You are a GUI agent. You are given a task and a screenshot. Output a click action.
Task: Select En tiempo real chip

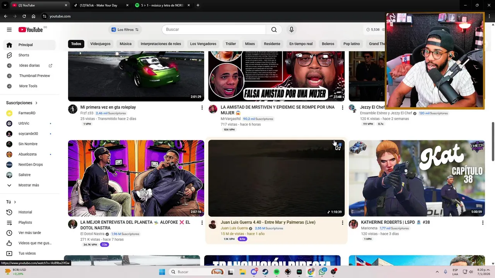(301, 44)
